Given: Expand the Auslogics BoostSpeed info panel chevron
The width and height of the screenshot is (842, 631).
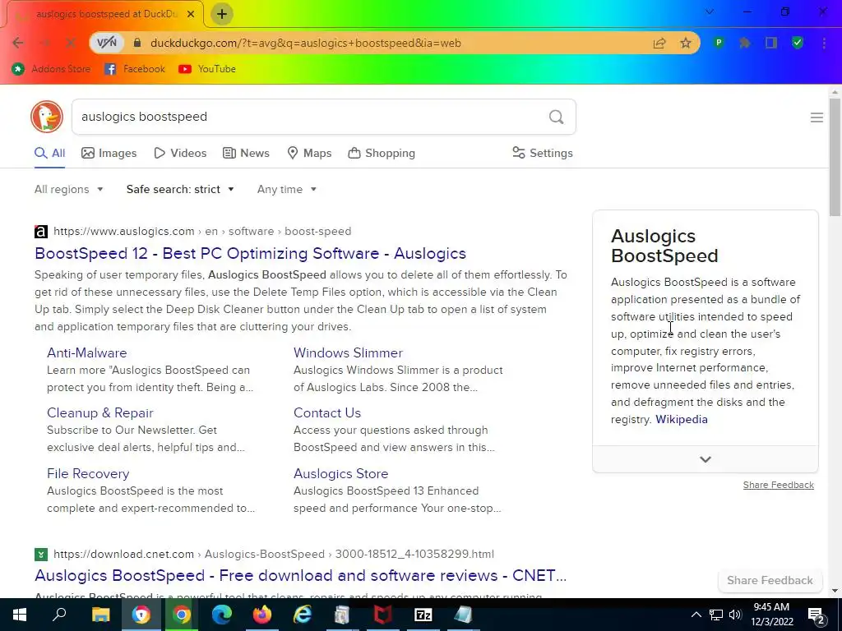Looking at the screenshot, I should pos(705,459).
